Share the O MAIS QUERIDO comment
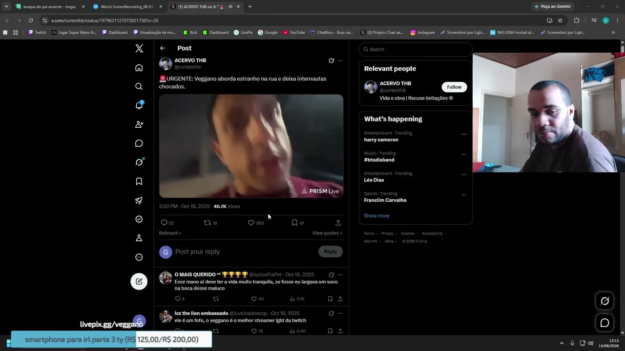 (x=340, y=299)
